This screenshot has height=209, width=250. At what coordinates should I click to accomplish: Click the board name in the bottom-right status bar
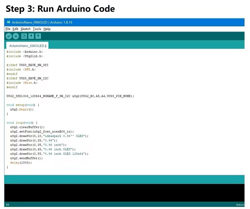click(240, 205)
